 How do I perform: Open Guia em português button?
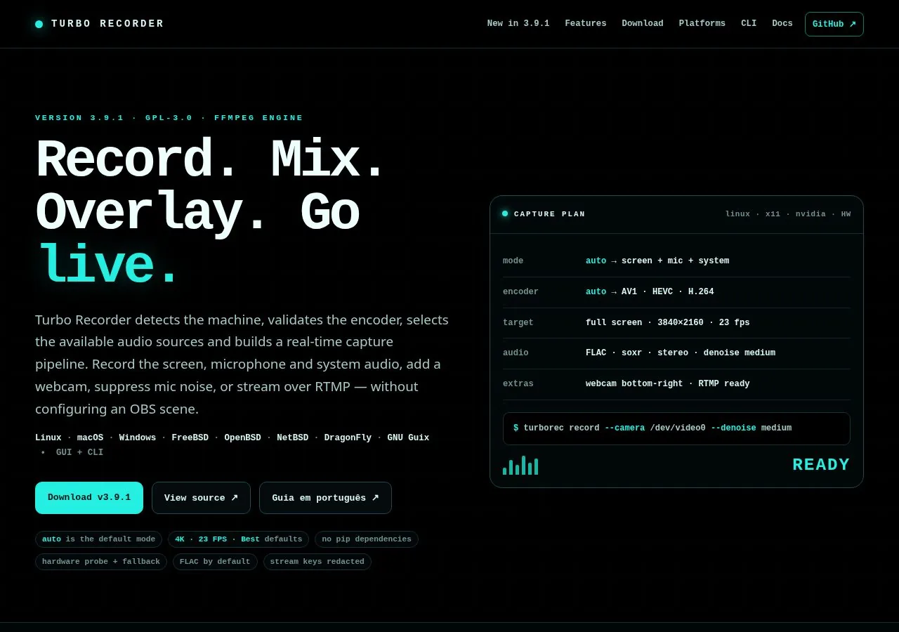tap(325, 498)
